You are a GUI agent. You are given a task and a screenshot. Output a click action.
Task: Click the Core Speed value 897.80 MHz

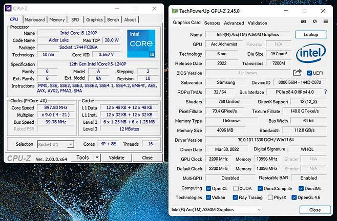[x=56, y=107]
